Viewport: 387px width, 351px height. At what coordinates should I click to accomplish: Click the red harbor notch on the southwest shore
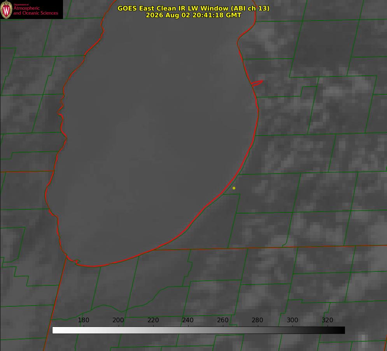click(74, 261)
